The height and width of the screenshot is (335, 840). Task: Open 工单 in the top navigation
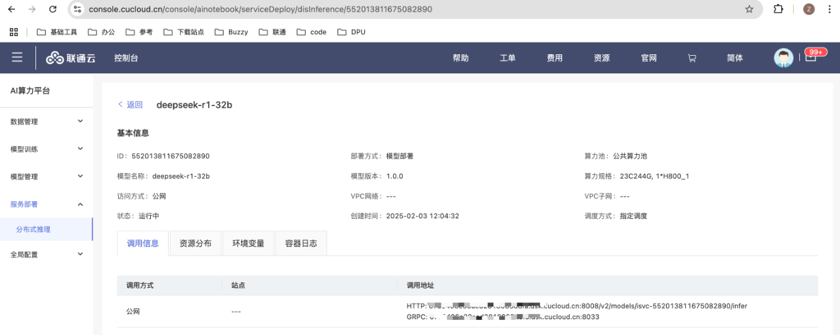[x=507, y=58]
